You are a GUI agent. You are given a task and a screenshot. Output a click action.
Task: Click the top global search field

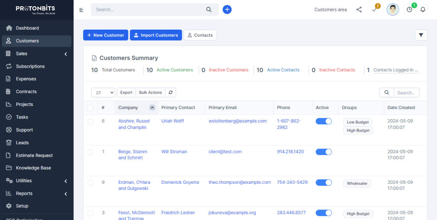(150, 10)
